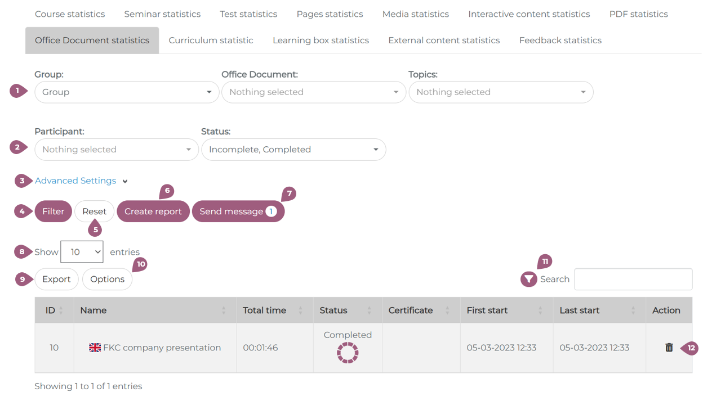
Task: Change the Show entries count selector
Action: pyautogui.click(x=82, y=252)
